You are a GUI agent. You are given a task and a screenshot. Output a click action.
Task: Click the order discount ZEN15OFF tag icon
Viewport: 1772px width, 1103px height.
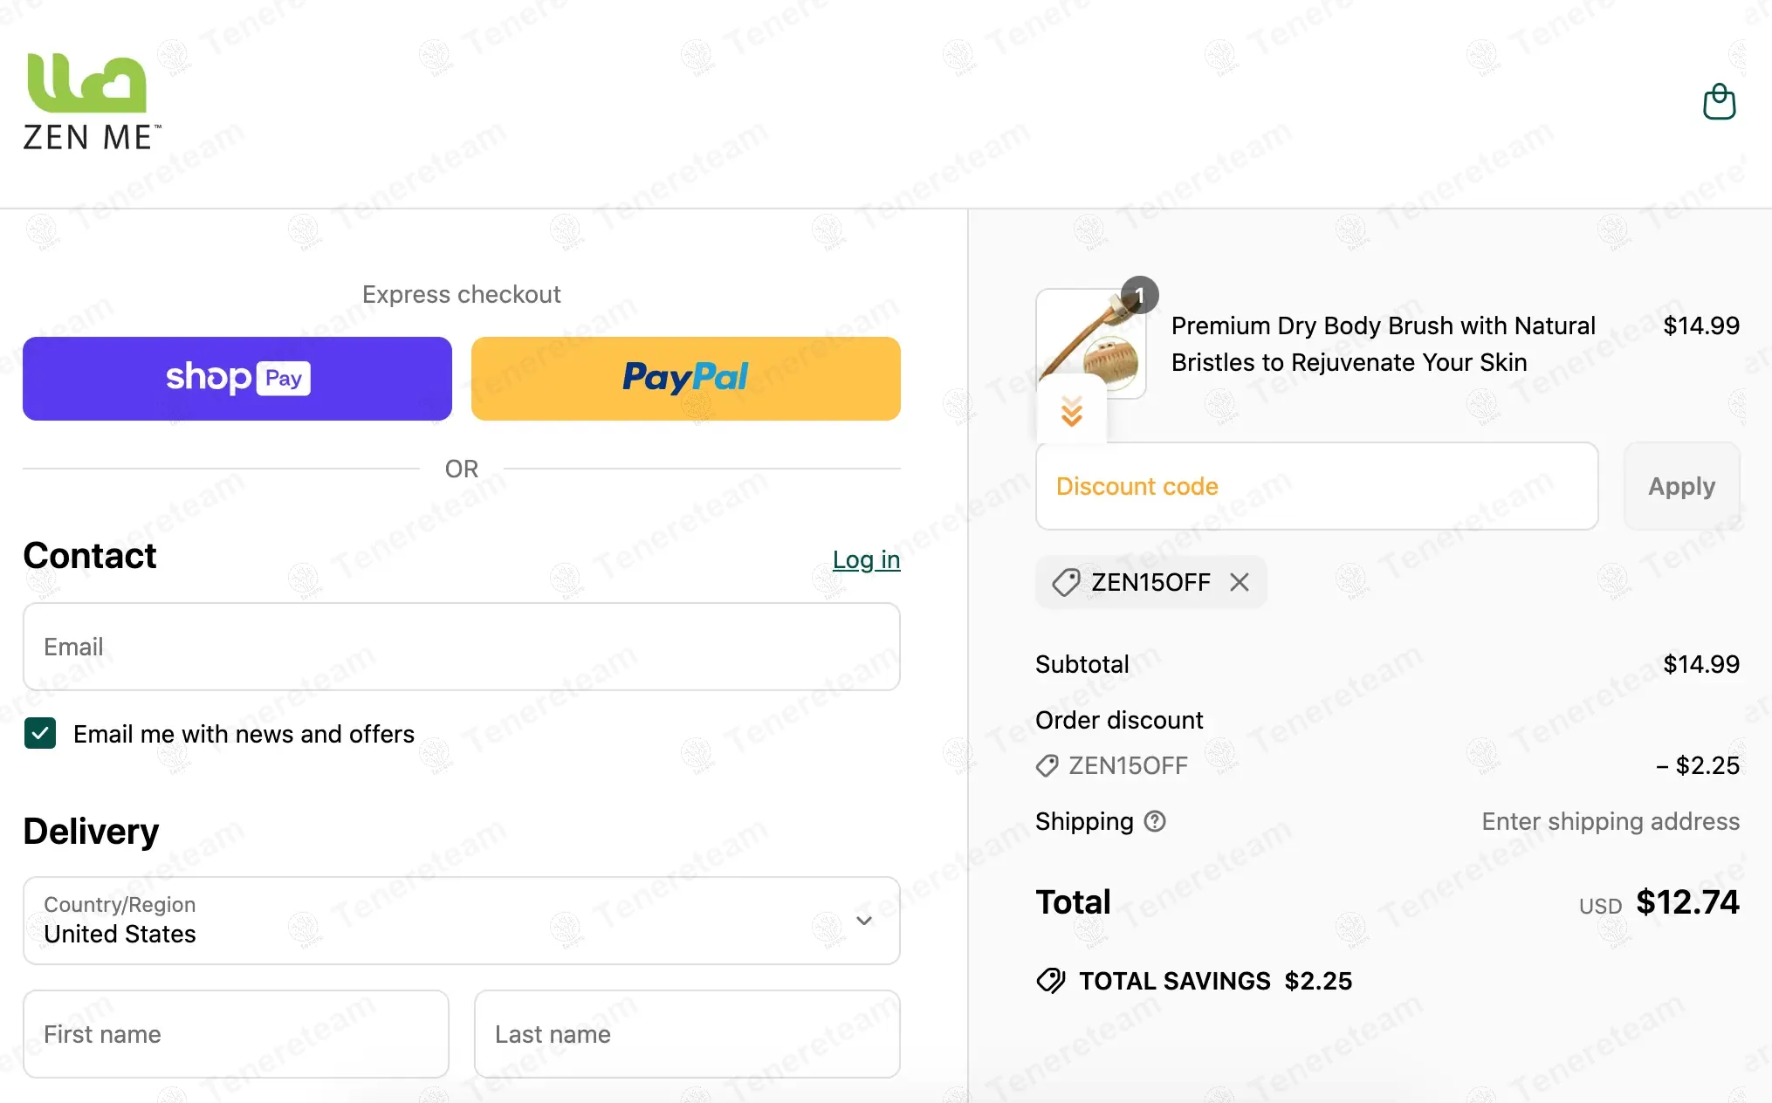click(1047, 766)
